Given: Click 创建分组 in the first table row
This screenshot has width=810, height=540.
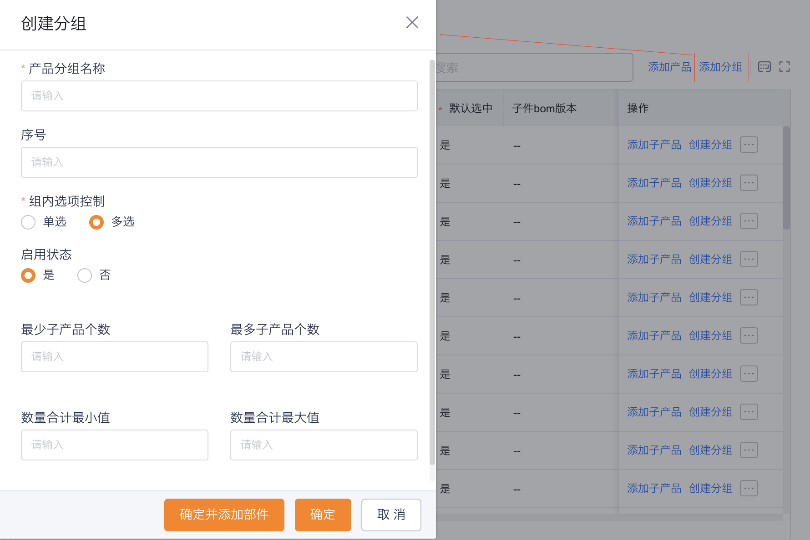Looking at the screenshot, I should pos(711,145).
